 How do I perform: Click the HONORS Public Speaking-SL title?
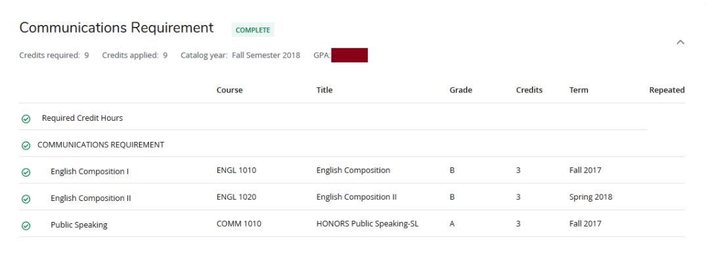367,224
